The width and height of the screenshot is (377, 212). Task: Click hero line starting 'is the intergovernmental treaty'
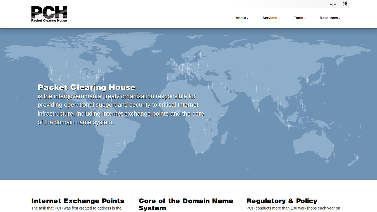click(x=117, y=96)
